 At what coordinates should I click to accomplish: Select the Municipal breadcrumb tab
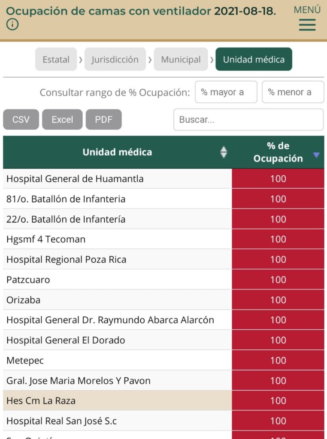181,60
